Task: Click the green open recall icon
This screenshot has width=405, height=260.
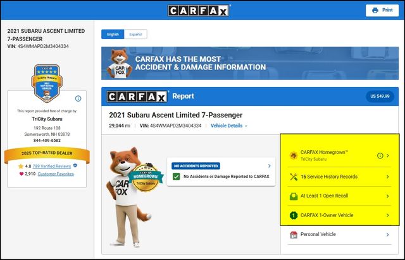Action: [294, 196]
